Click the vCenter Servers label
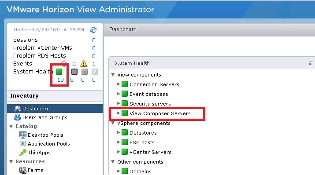Screen dimensions: 315x175 pyautogui.click(x=150, y=152)
